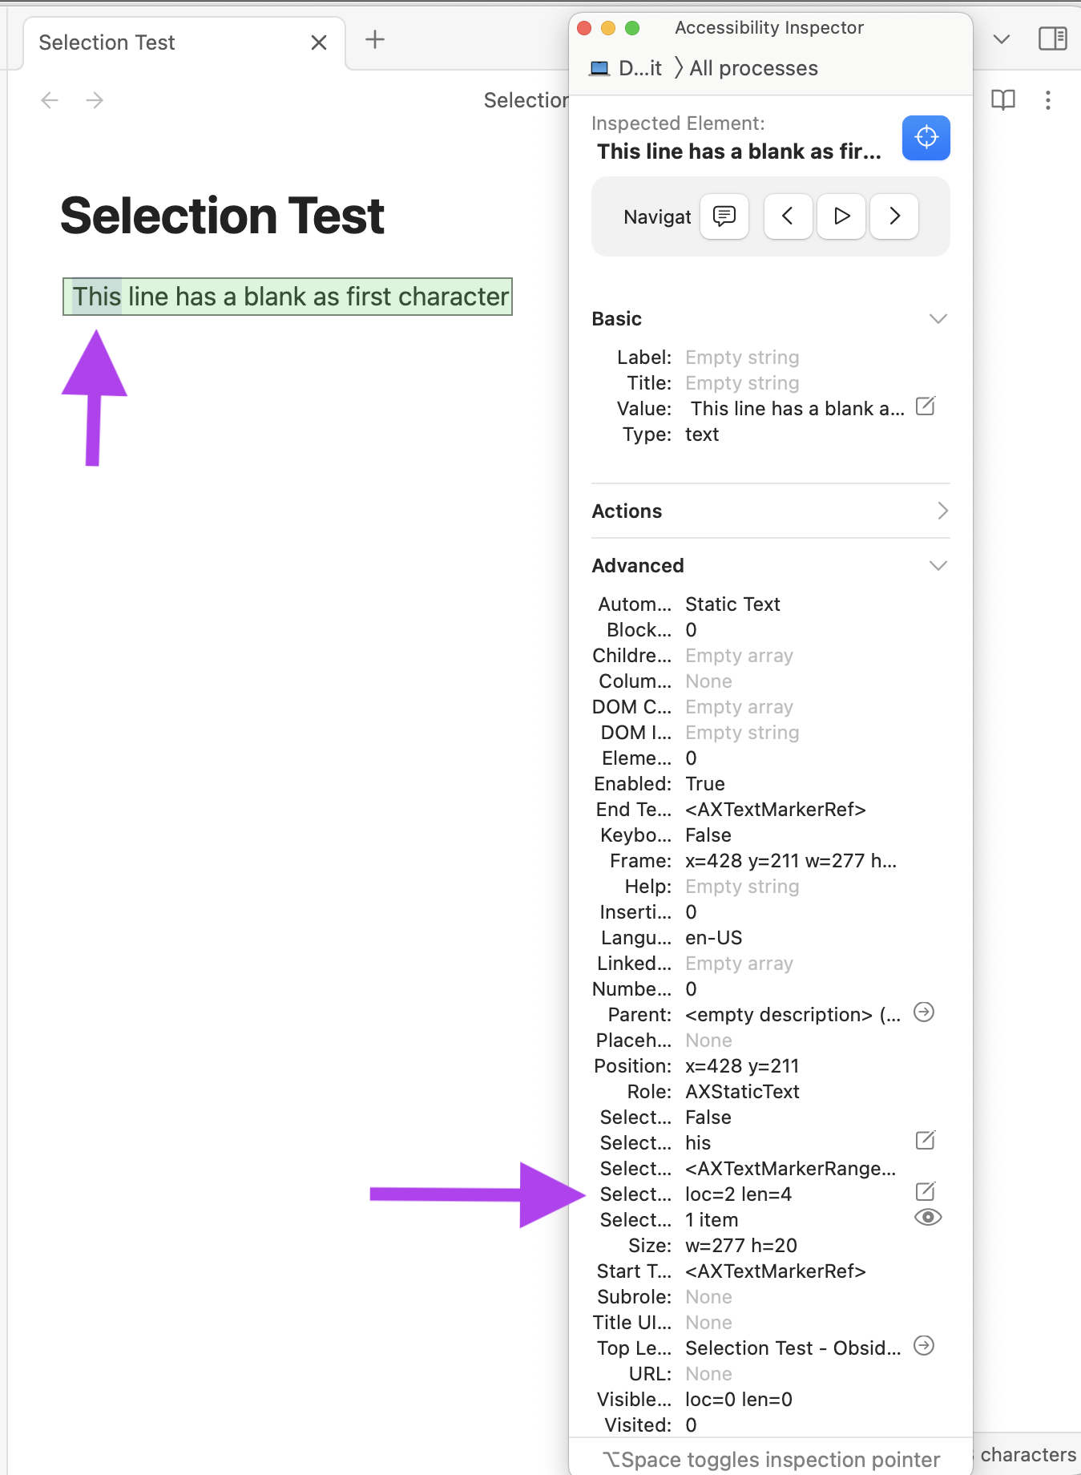The height and width of the screenshot is (1475, 1081).
Task: Select the Selection Test tab
Action: point(107,42)
